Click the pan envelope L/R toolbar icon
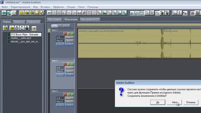Viewport: 201px width, 113px height. point(137,13)
